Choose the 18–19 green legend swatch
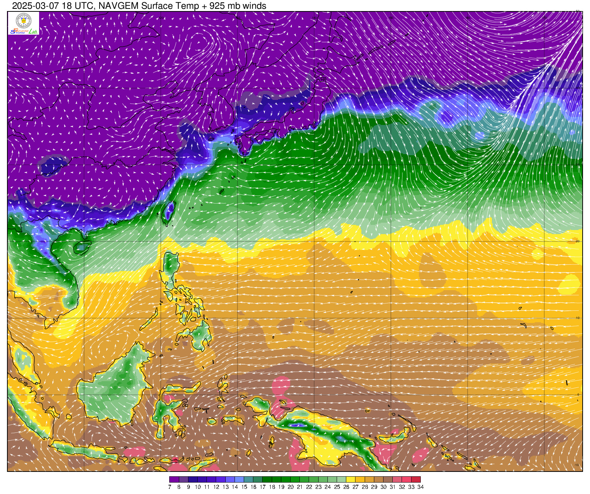The image size is (590, 494). (x=276, y=480)
